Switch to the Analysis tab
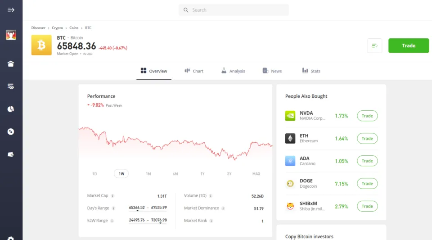432x240 pixels. (x=233, y=71)
